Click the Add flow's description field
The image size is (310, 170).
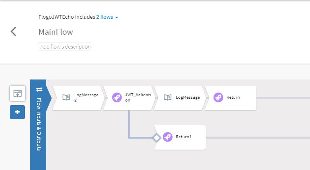click(x=65, y=46)
